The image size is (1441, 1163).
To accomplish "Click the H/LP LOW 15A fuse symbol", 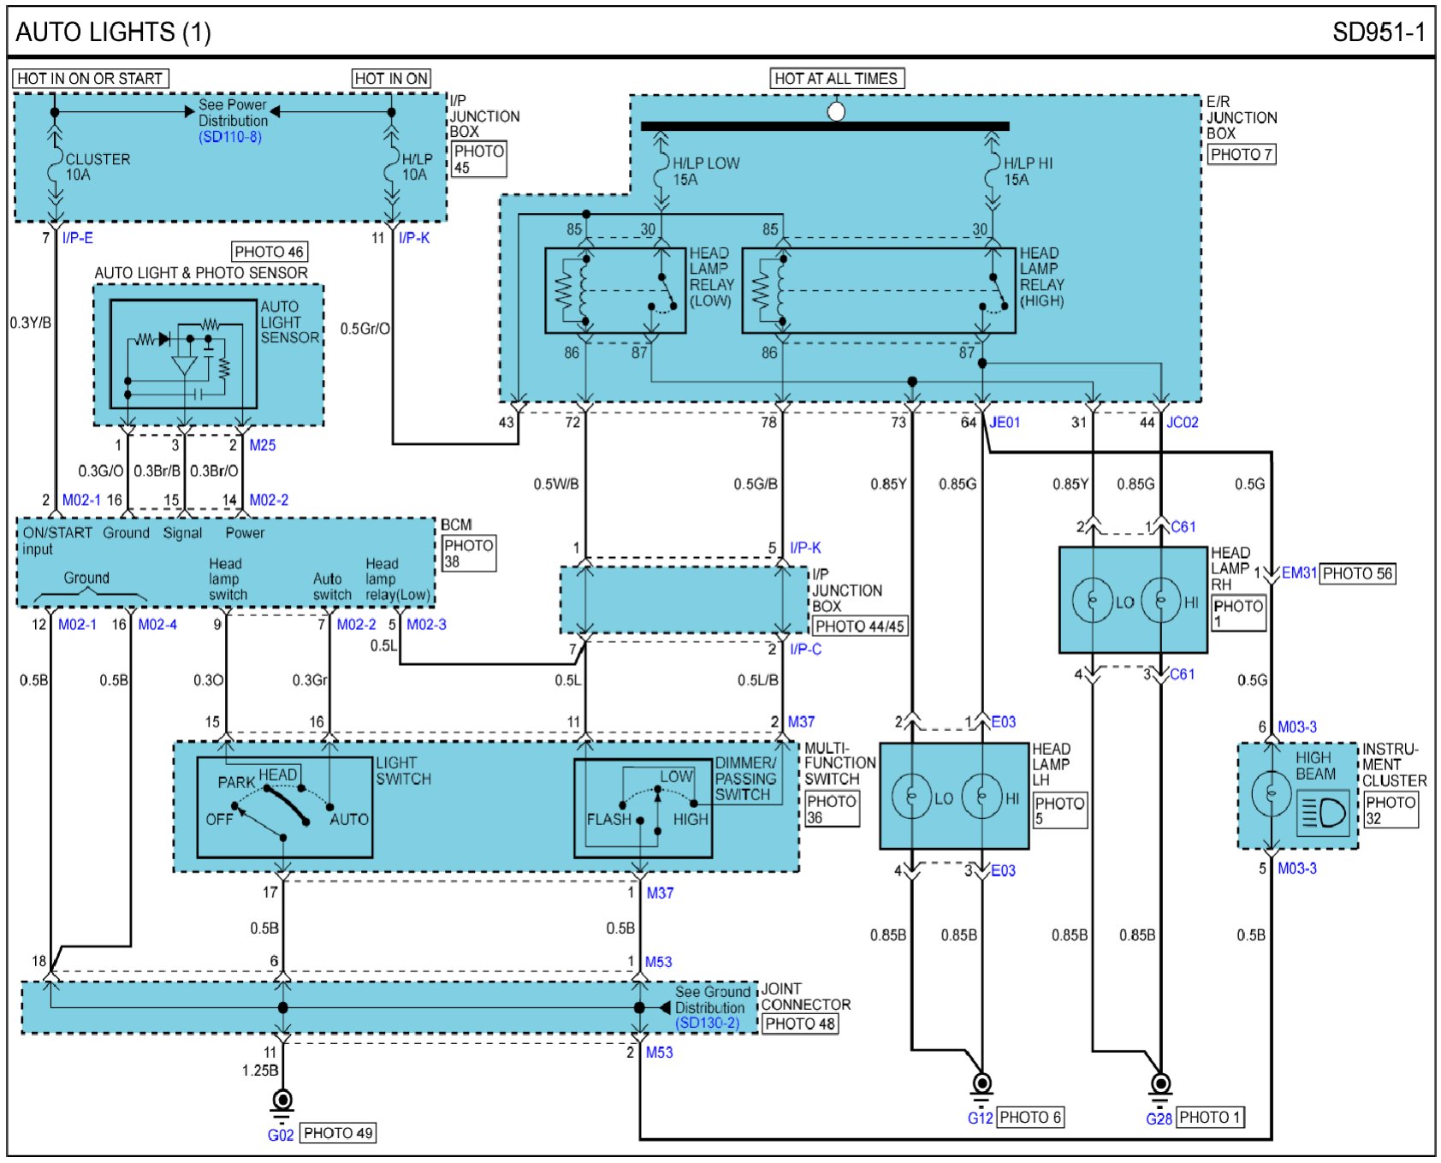I will point(661,171).
